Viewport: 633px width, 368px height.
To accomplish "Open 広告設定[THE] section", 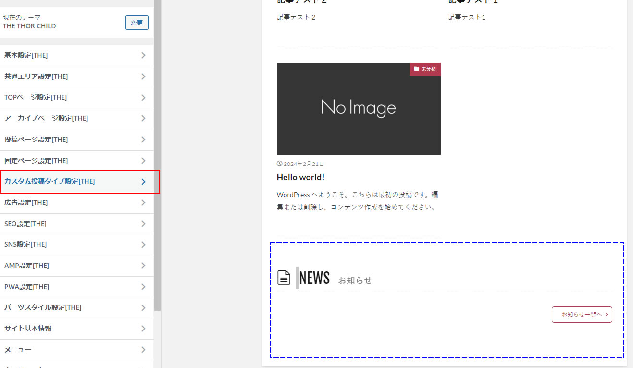I will pyautogui.click(x=77, y=203).
